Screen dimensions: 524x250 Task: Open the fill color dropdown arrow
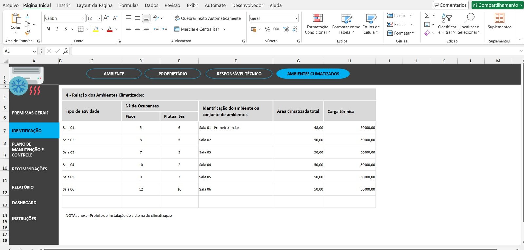tap(102, 29)
